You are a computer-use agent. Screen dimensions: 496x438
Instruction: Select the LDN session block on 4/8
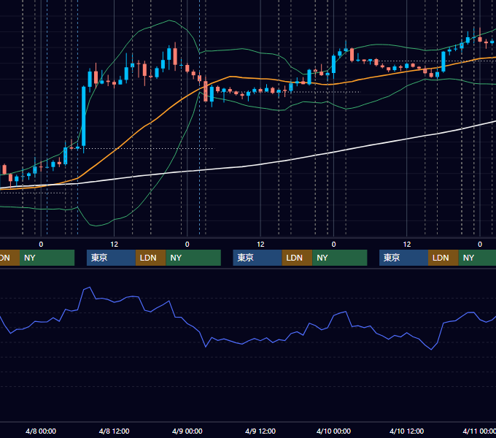point(150,258)
